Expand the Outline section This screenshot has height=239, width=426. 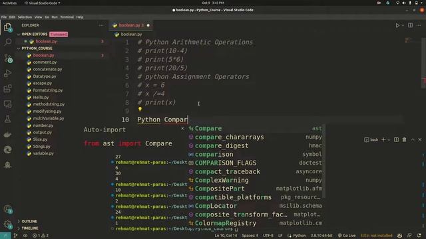29,221
